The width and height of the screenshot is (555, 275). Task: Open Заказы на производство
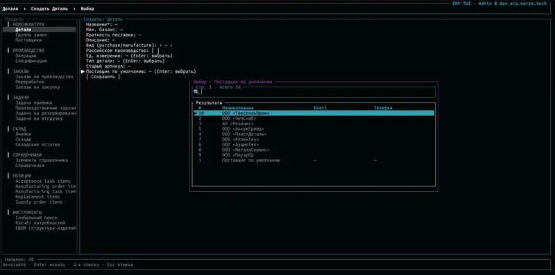44,77
